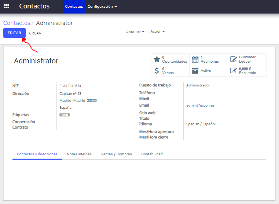The width and height of the screenshot is (279, 204).
Task: Open the email link admin@accon.es
Action: pyautogui.click(x=200, y=105)
